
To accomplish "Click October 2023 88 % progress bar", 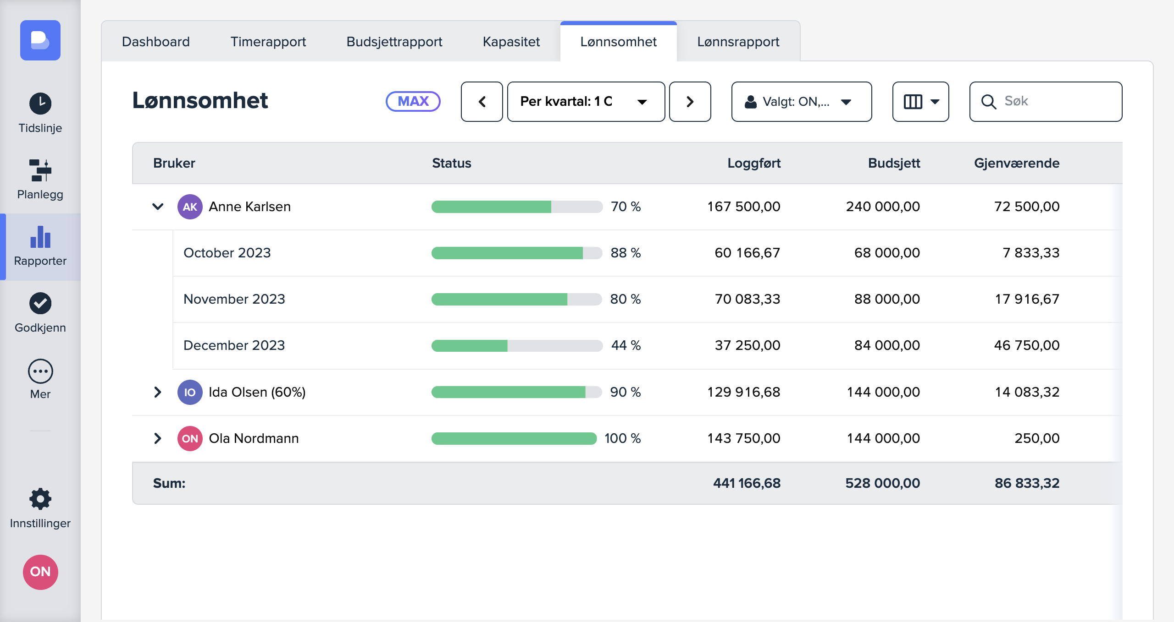I will [x=517, y=253].
